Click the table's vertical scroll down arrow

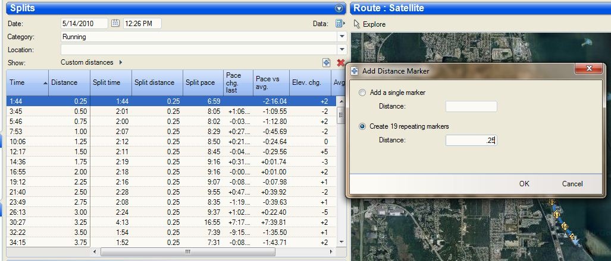point(341,241)
